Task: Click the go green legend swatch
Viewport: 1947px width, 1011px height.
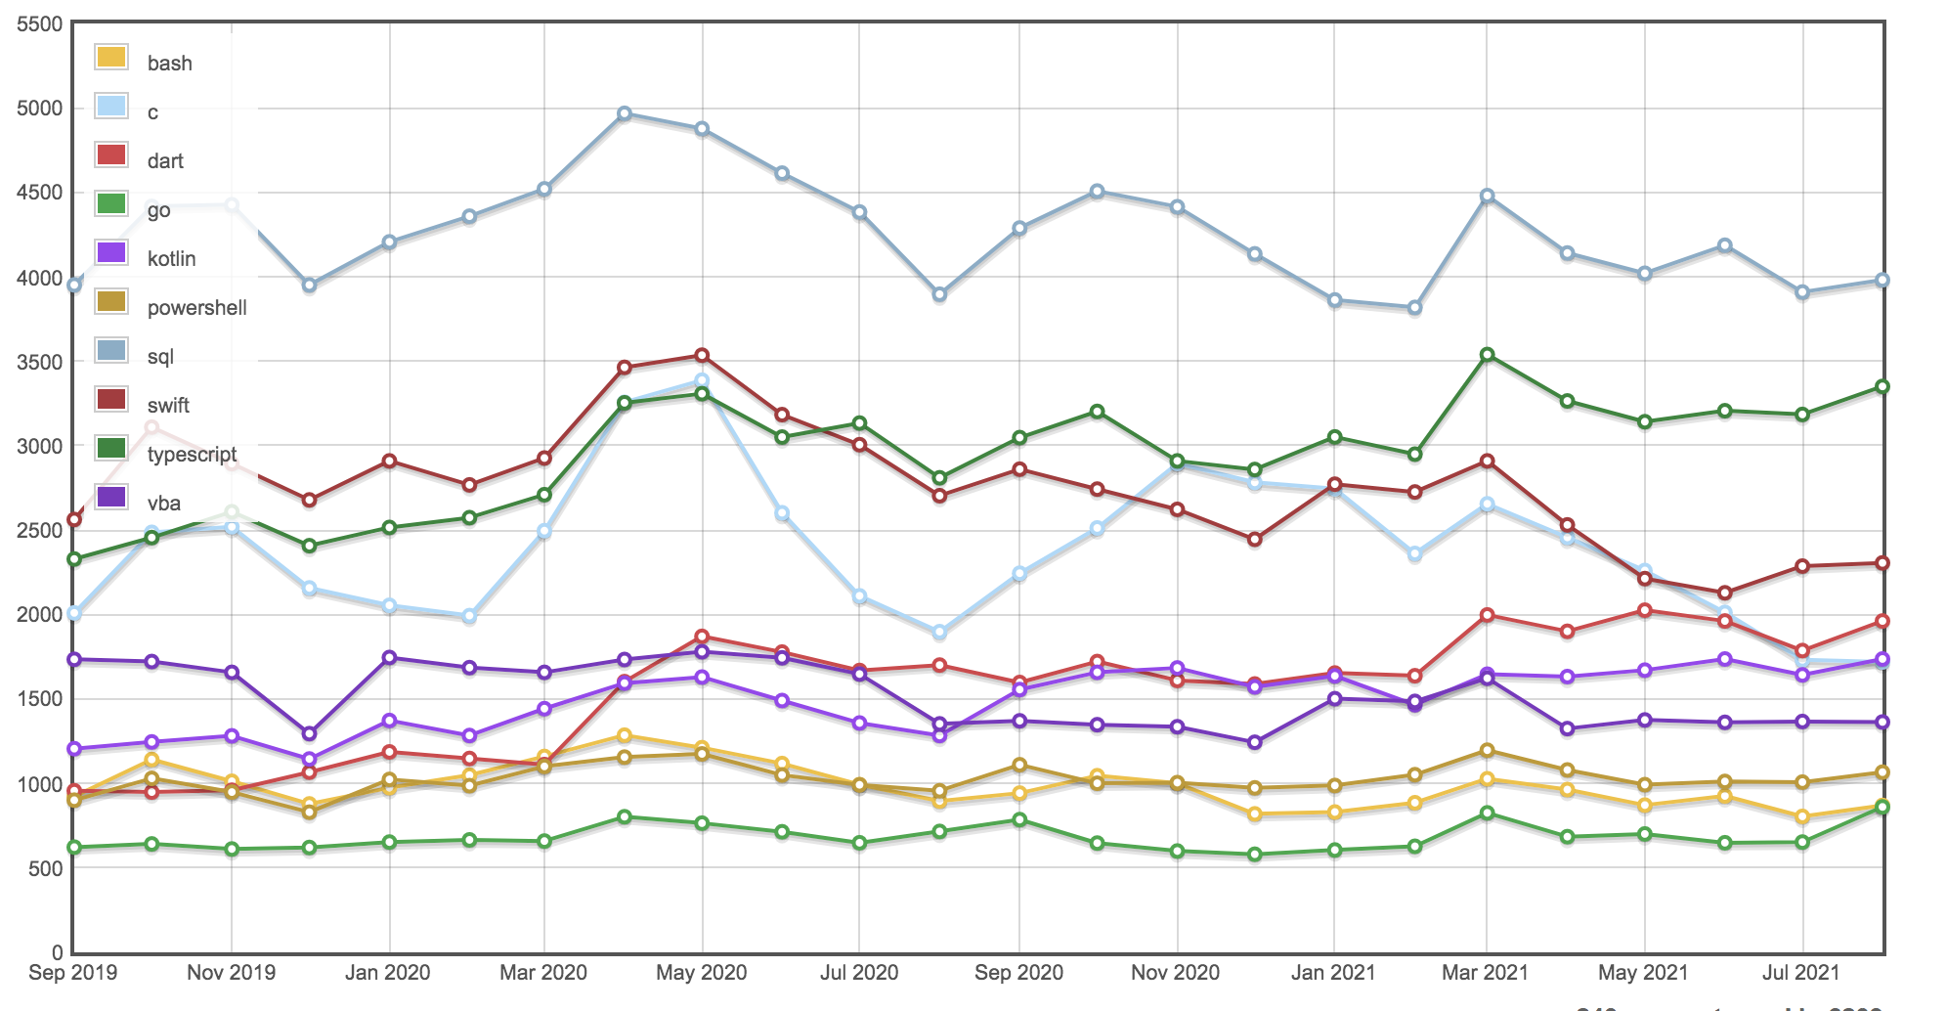Action: pos(111,203)
